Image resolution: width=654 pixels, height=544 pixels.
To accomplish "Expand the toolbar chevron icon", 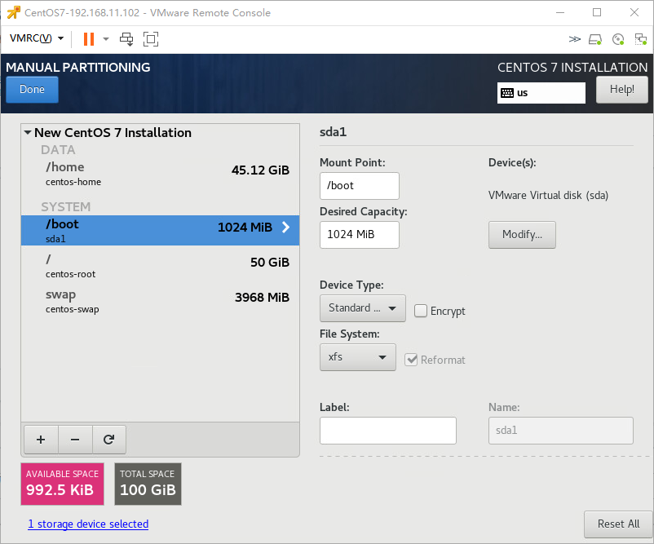I will click(x=574, y=39).
